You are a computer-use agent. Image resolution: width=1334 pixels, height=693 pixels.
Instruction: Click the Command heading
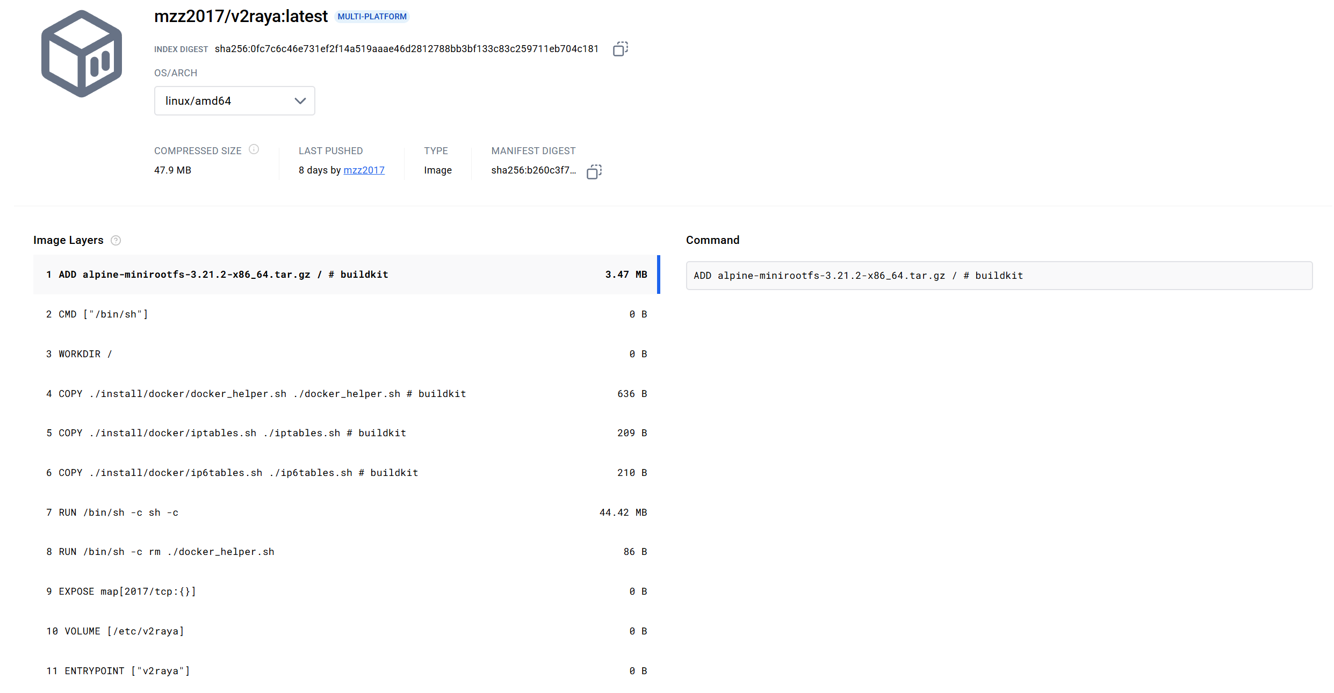pos(712,240)
